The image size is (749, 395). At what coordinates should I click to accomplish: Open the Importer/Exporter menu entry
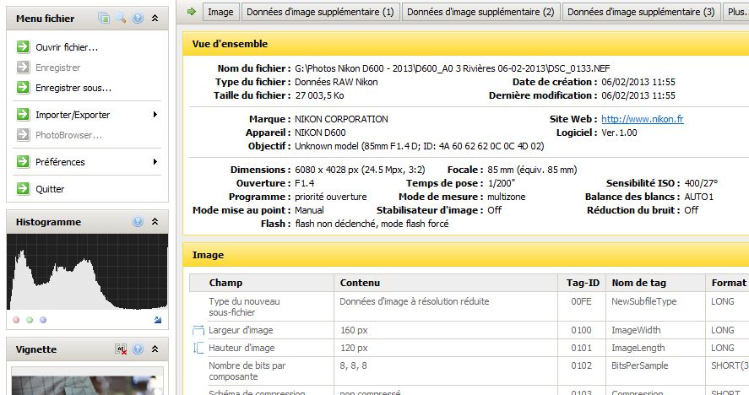pyautogui.click(x=73, y=115)
